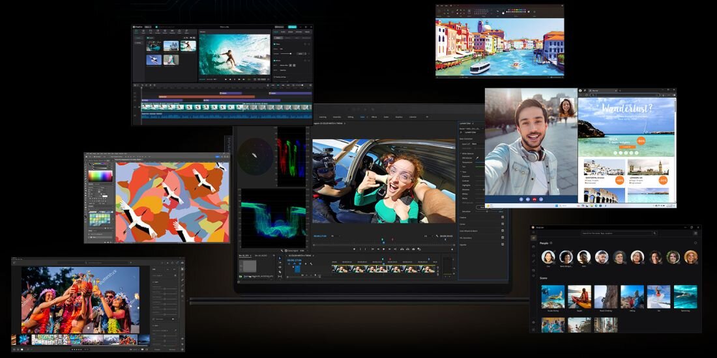Open the Graphics workspace tab in Premiere
Screen dimensions: 717x358
coord(399,117)
